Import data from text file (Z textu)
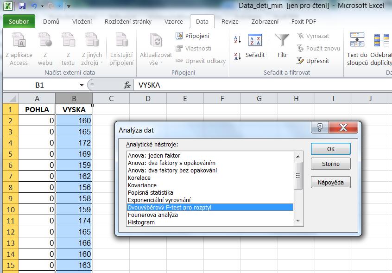 [x=68, y=49]
